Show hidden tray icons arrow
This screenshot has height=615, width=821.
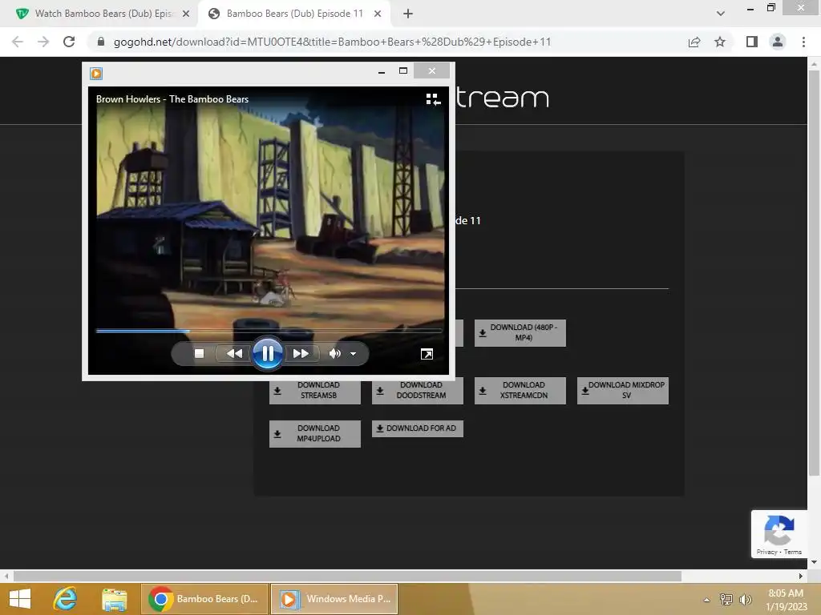706,600
